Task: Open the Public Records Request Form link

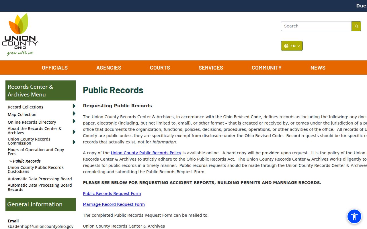Action: [112, 194]
